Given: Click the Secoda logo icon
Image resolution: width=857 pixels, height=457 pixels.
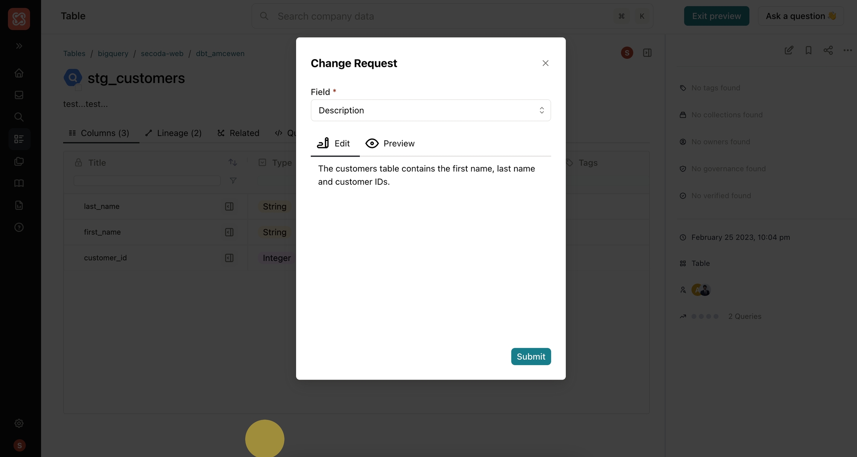Looking at the screenshot, I should [x=19, y=19].
